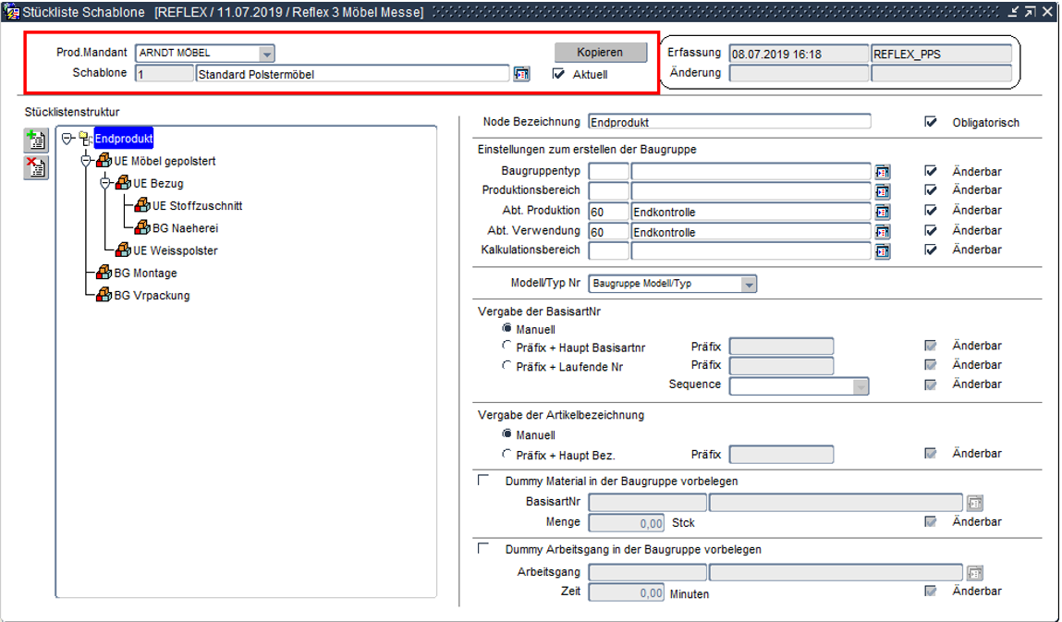Select Präfix + Laufende Nr radio option
This screenshot has height=622, width=1062.
click(x=507, y=366)
